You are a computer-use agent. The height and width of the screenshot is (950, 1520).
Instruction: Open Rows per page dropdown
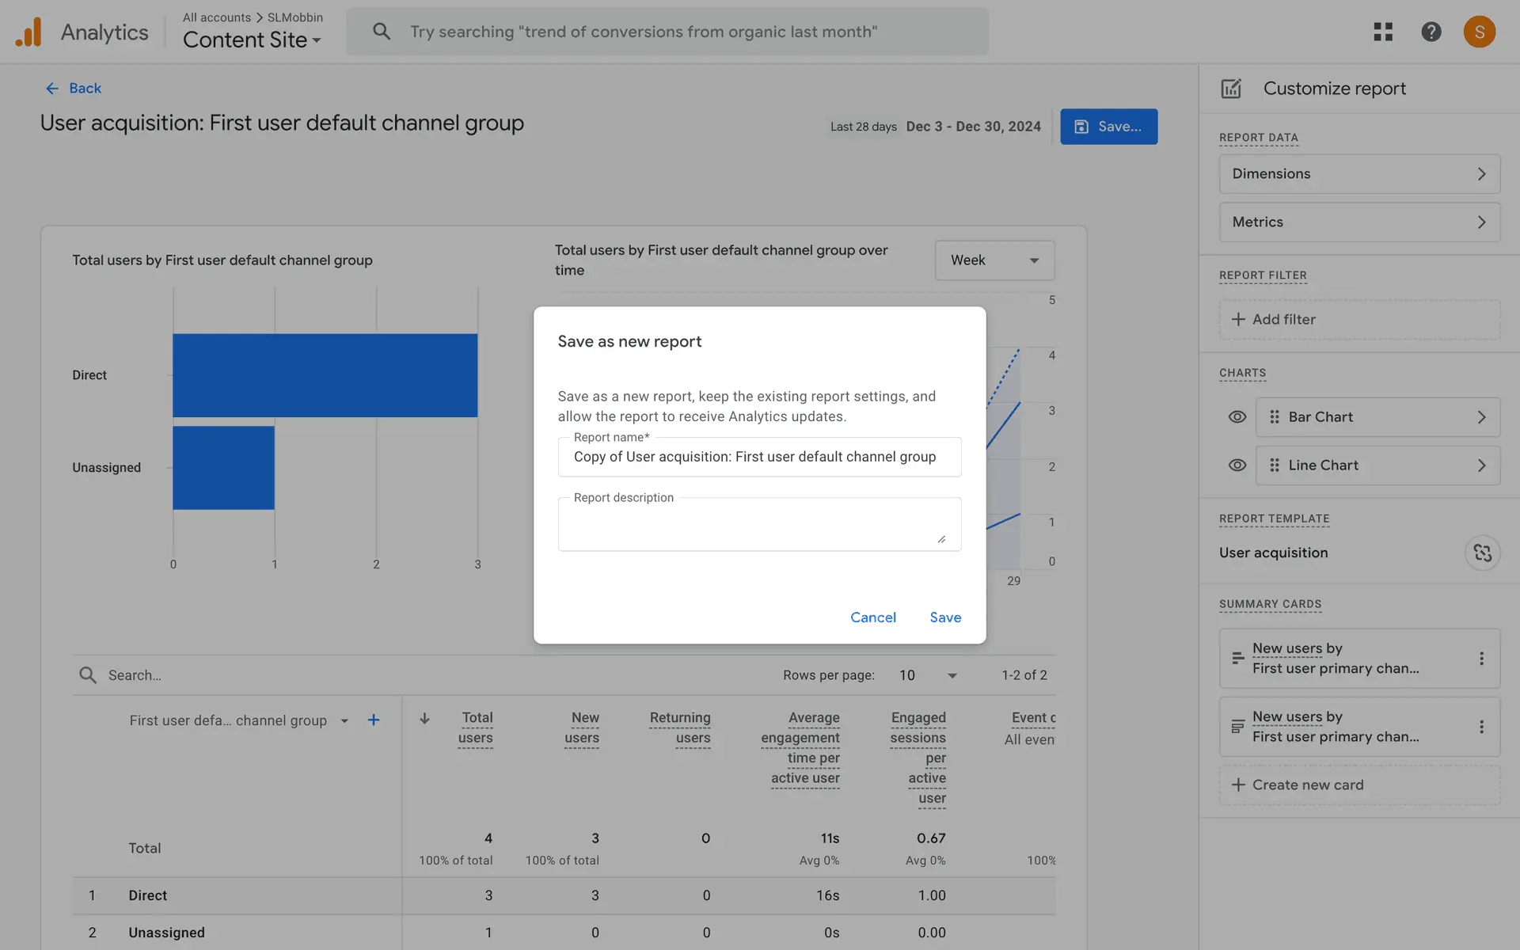(928, 675)
